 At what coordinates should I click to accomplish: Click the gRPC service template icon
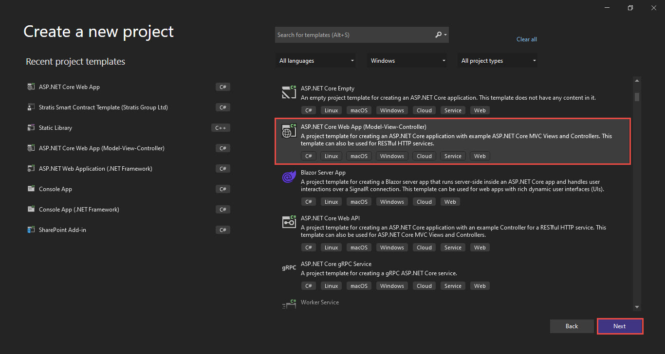click(289, 267)
